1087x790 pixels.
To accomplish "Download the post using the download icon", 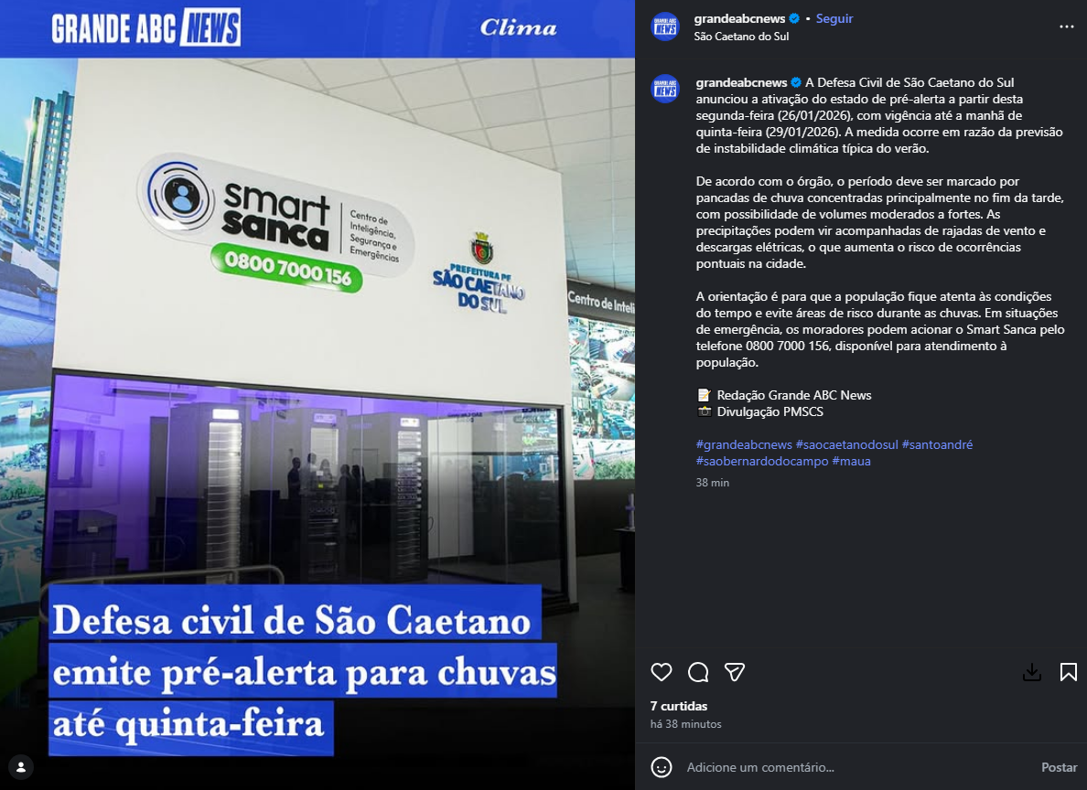I will [x=1031, y=671].
